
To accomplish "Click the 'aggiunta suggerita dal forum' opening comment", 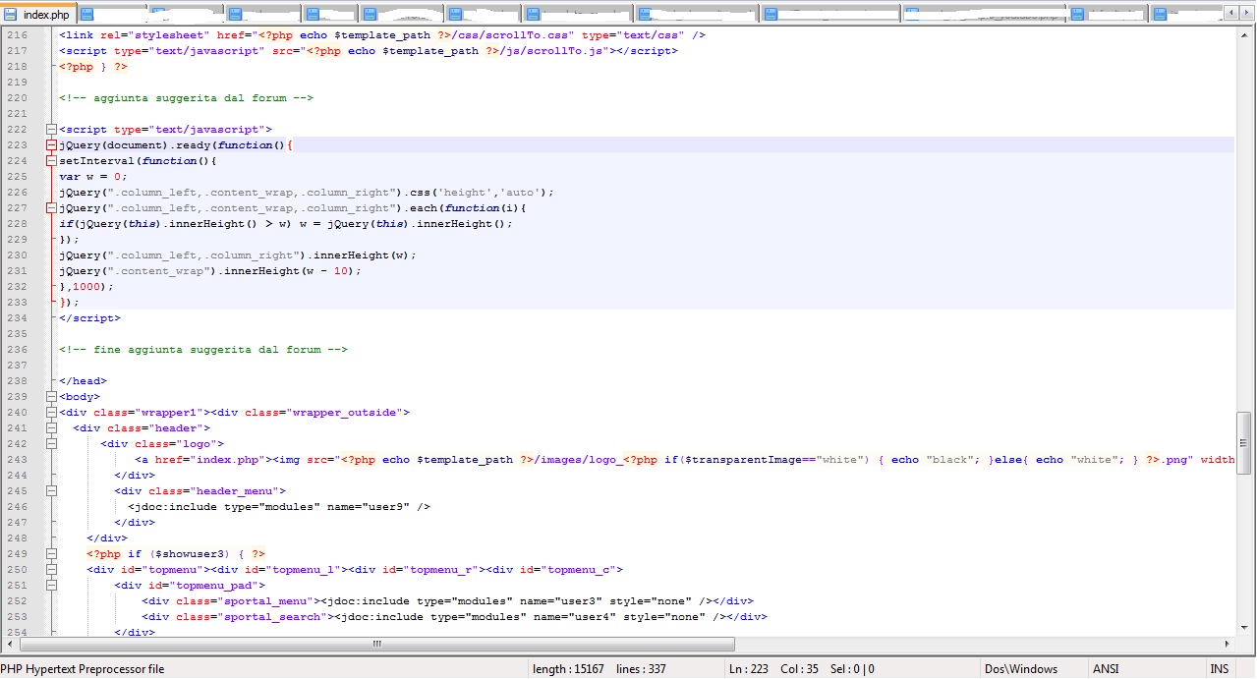I will point(186,97).
